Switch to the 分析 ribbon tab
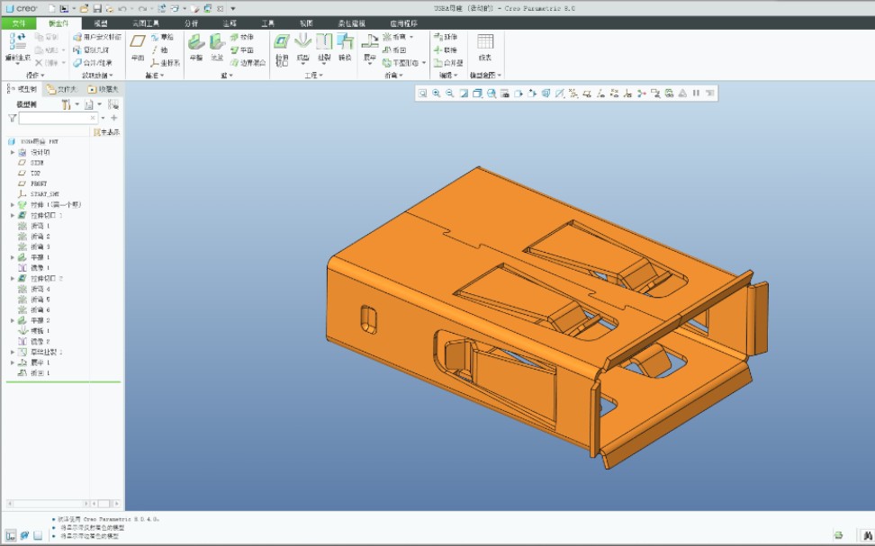875x546 pixels. tap(191, 22)
